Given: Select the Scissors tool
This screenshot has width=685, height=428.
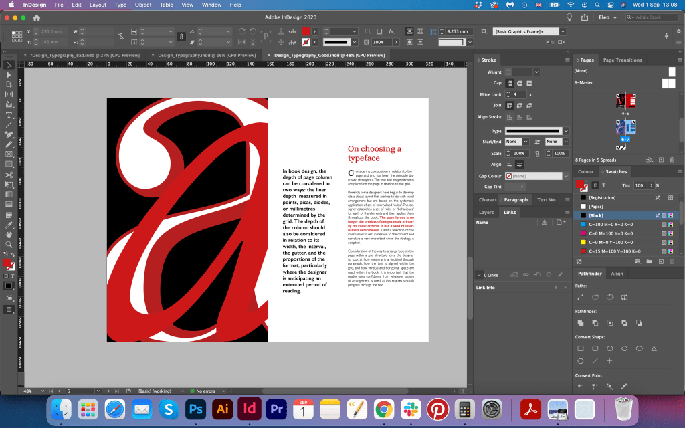Looking at the screenshot, I should [x=9, y=175].
